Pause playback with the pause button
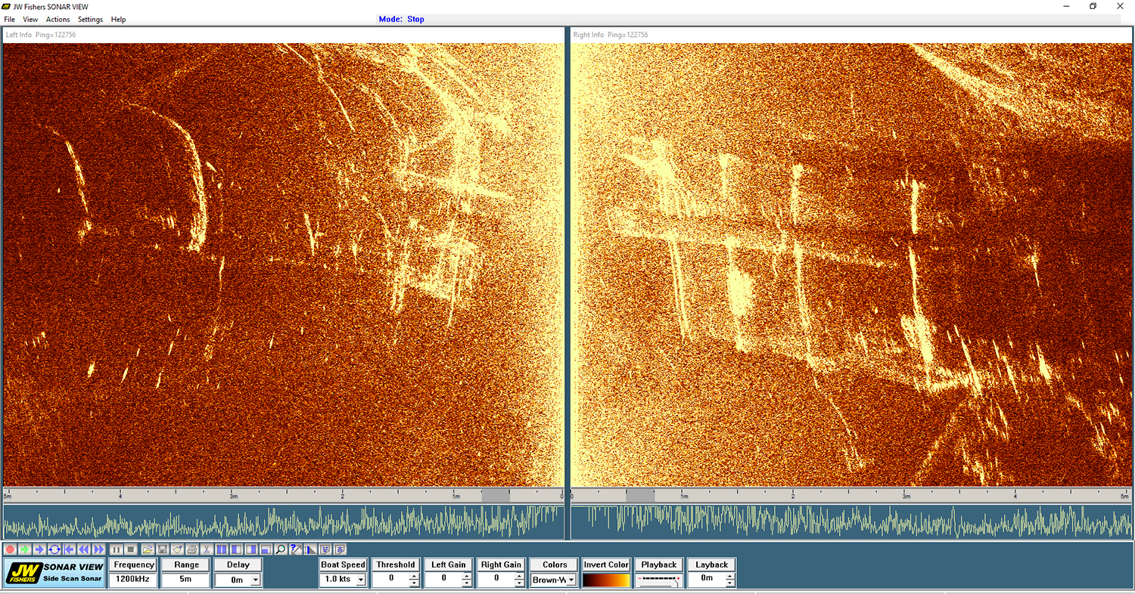The width and height of the screenshot is (1135, 594). coord(117,549)
